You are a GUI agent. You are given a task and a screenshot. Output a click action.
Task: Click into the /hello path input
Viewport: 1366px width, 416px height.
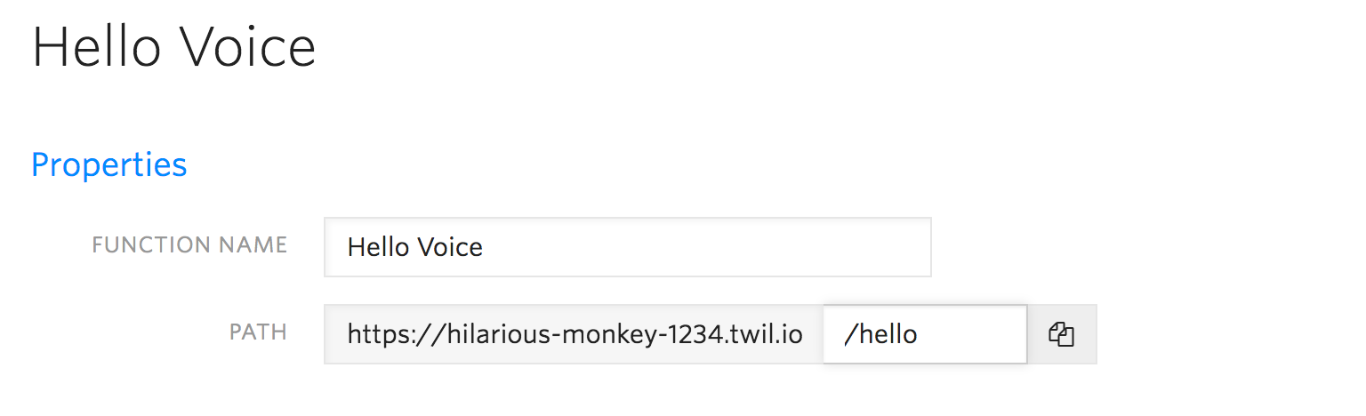click(925, 334)
